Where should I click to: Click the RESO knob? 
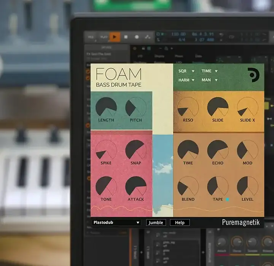(188, 107)
